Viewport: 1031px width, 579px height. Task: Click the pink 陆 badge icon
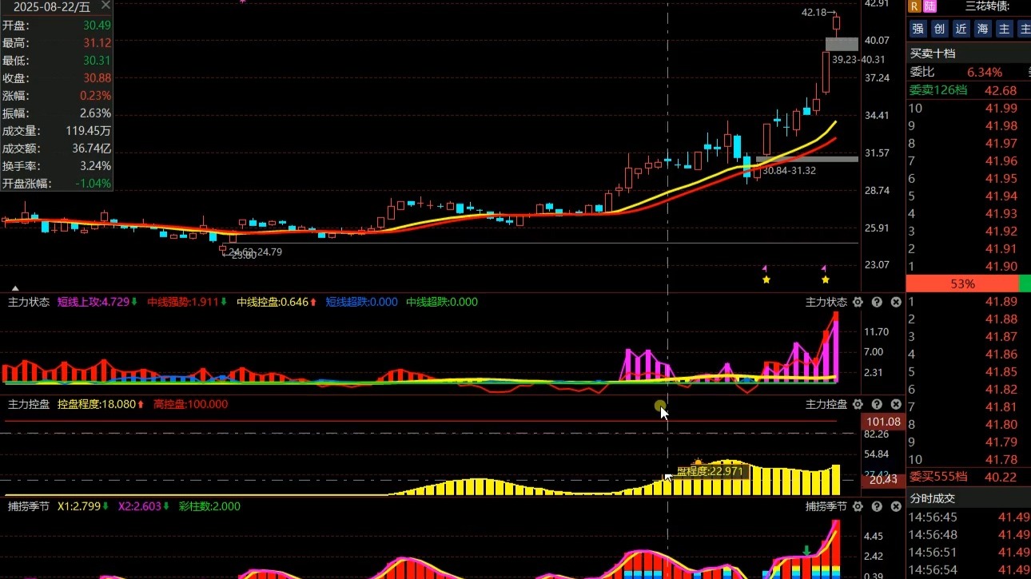[929, 6]
